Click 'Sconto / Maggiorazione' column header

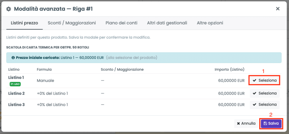(x=122, y=70)
